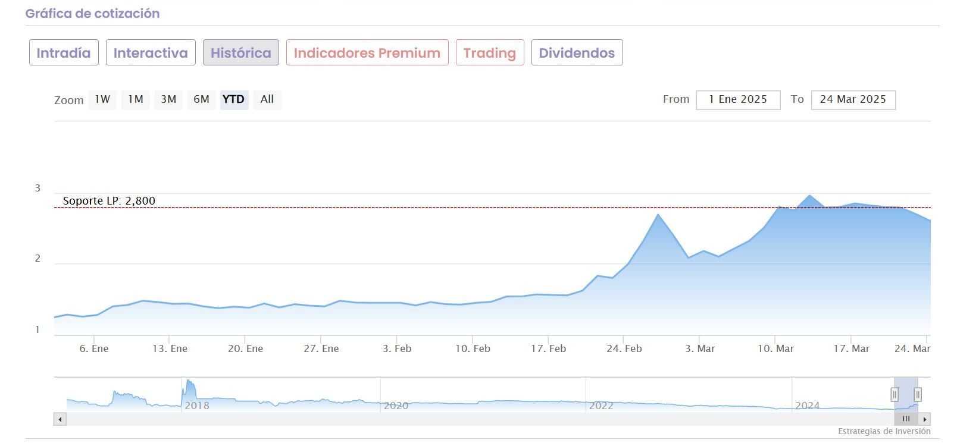Show All historical data range
The width and height of the screenshot is (979, 446).
tap(267, 99)
